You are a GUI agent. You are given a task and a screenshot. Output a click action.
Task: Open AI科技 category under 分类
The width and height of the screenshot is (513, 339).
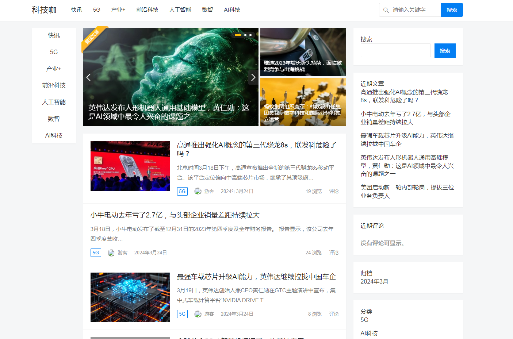[x=369, y=333]
